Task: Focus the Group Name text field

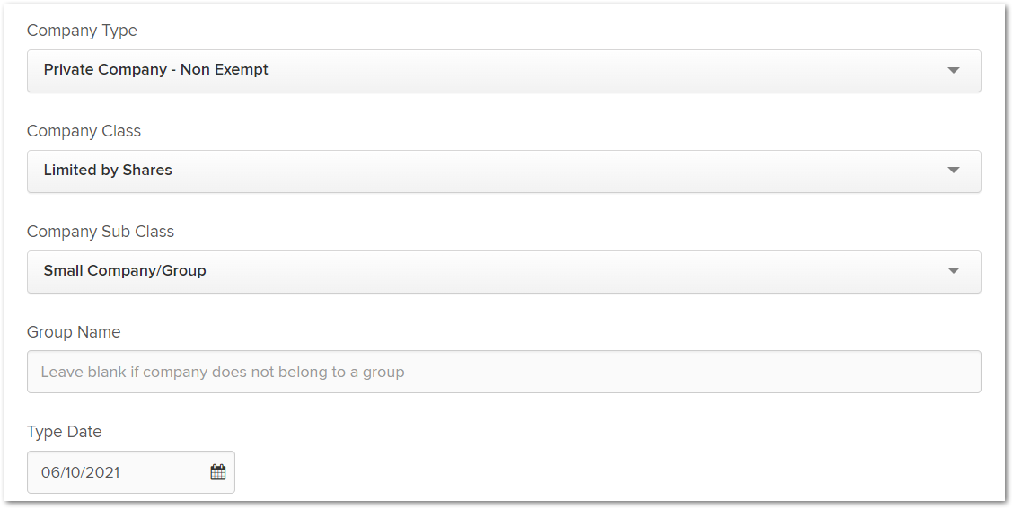Action: [504, 372]
